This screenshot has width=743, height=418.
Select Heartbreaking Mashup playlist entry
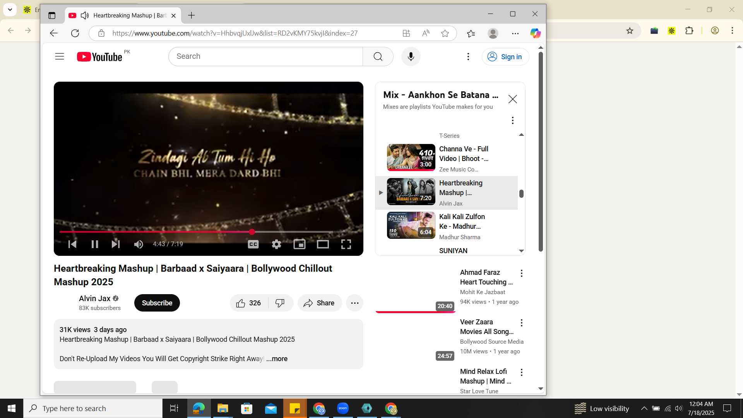447,193
